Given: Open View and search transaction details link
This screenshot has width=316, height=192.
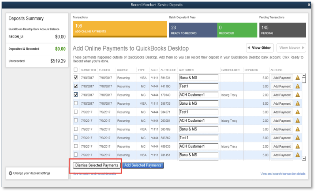Looking at the screenshot, I should click(x=283, y=174).
